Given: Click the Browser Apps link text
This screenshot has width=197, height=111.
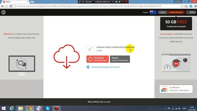Looking at the screenshot, I should (167, 34).
